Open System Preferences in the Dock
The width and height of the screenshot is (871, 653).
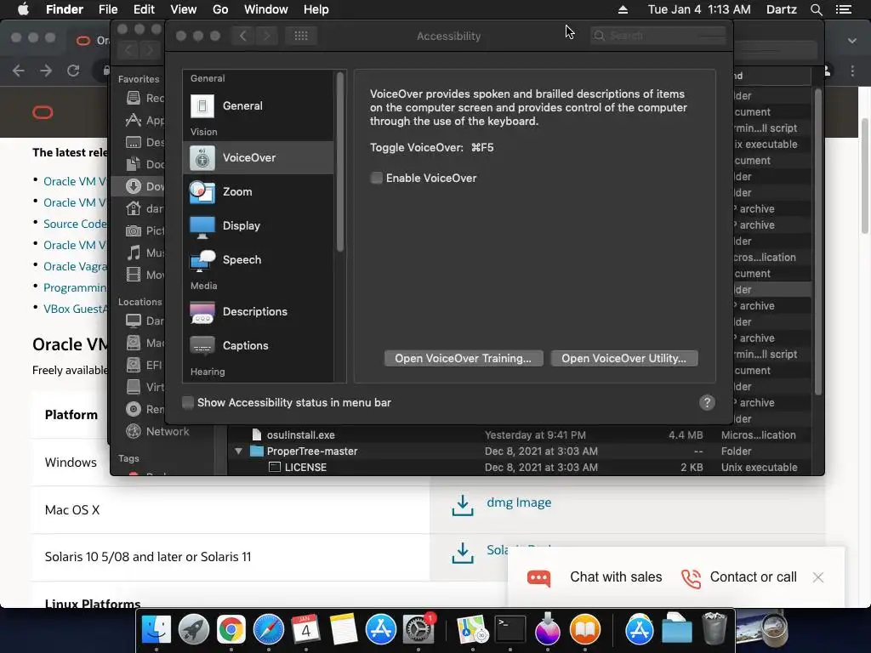click(418, 630)
